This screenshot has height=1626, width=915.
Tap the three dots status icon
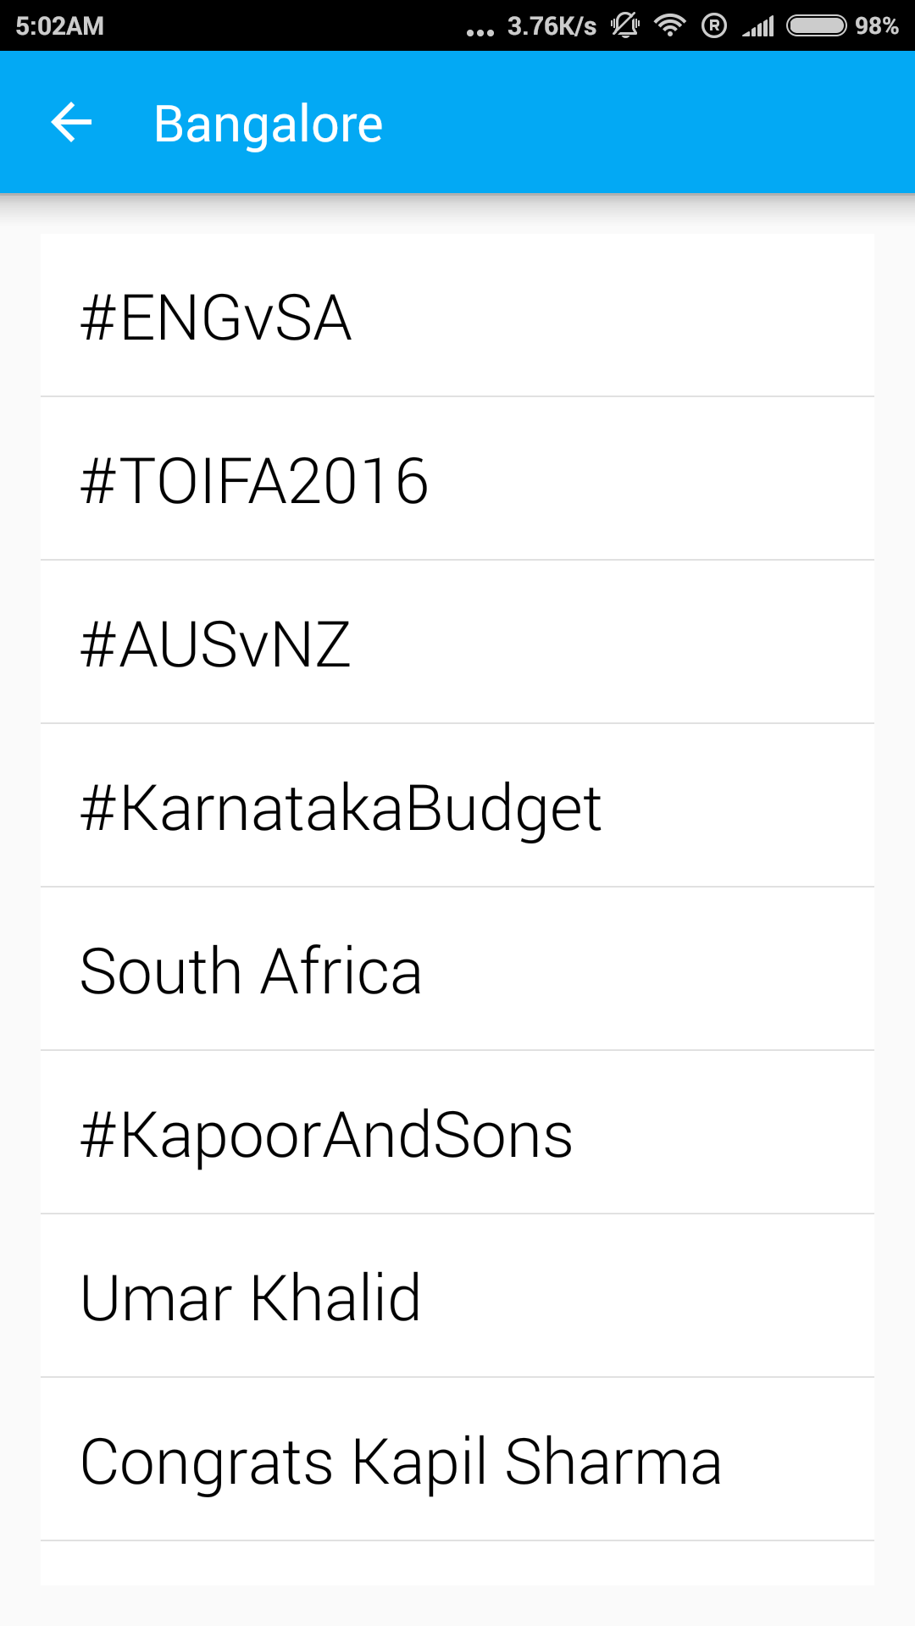click(x=480, y=32)
